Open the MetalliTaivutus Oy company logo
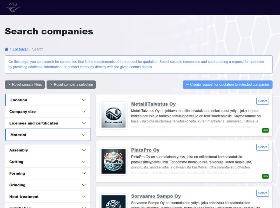This screenshot has width=280, height=208. point(114,115)
